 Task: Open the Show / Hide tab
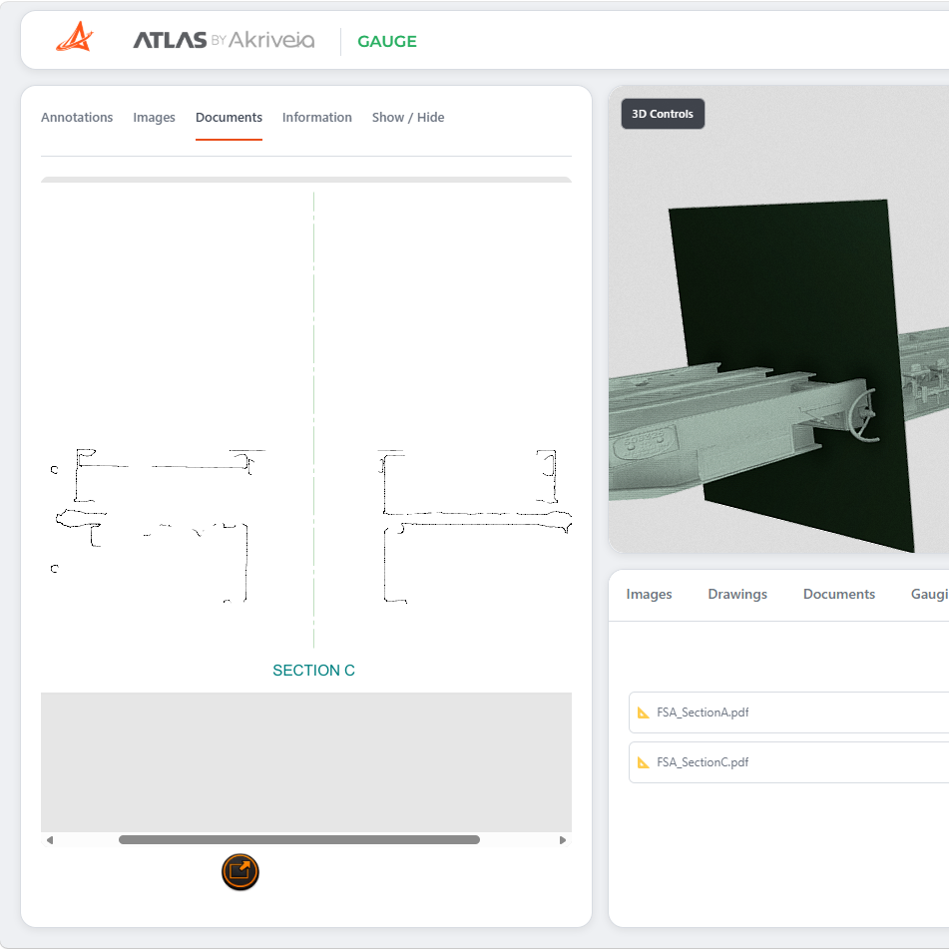pos(408,118)
